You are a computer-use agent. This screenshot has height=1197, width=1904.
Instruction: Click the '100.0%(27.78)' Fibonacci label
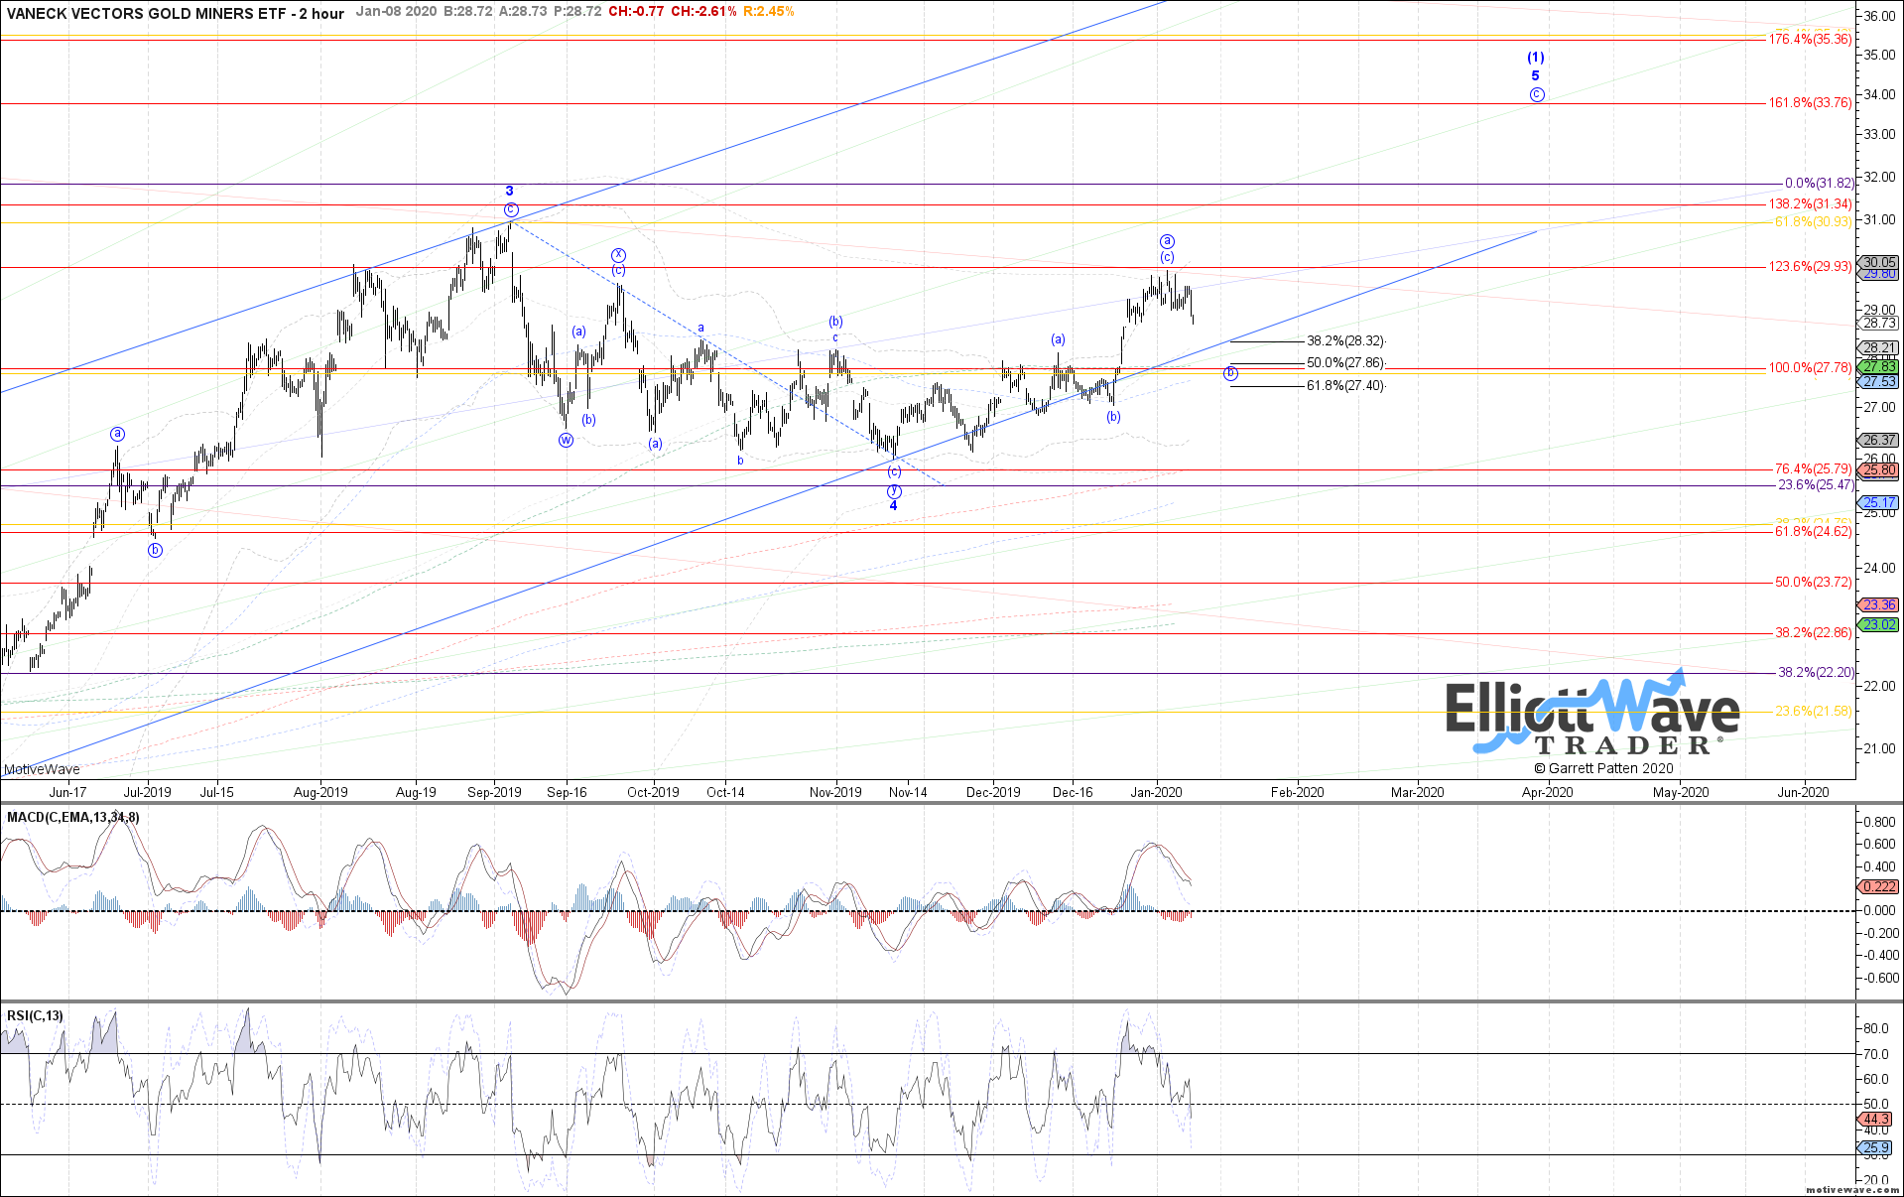1810,368
